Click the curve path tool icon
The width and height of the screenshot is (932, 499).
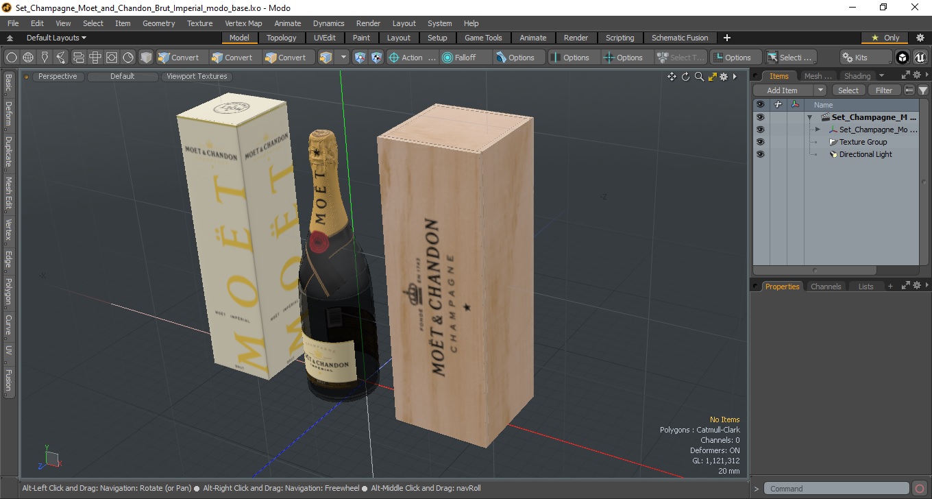[62, 58]
